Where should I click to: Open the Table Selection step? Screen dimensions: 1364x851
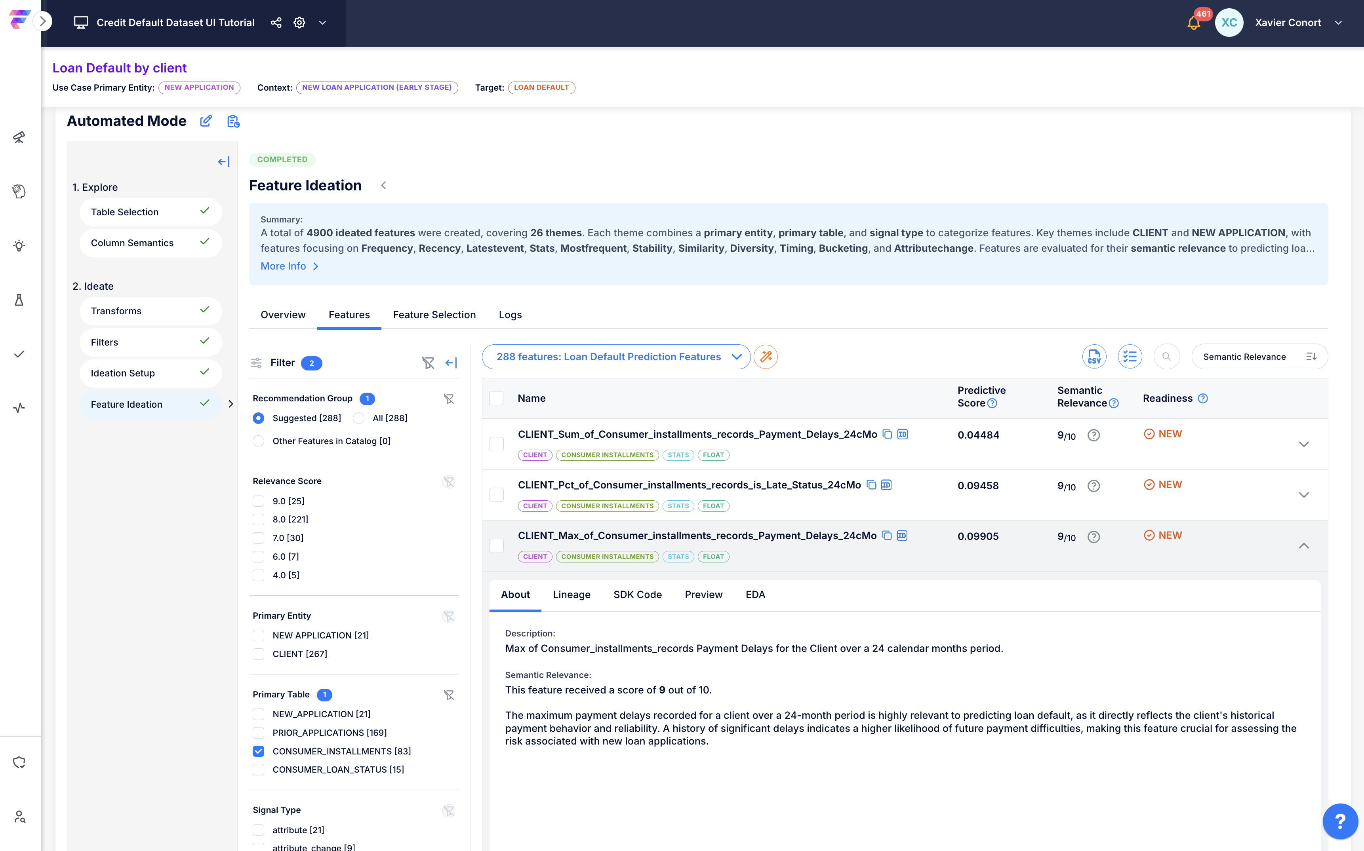click(x=150, y=212)
